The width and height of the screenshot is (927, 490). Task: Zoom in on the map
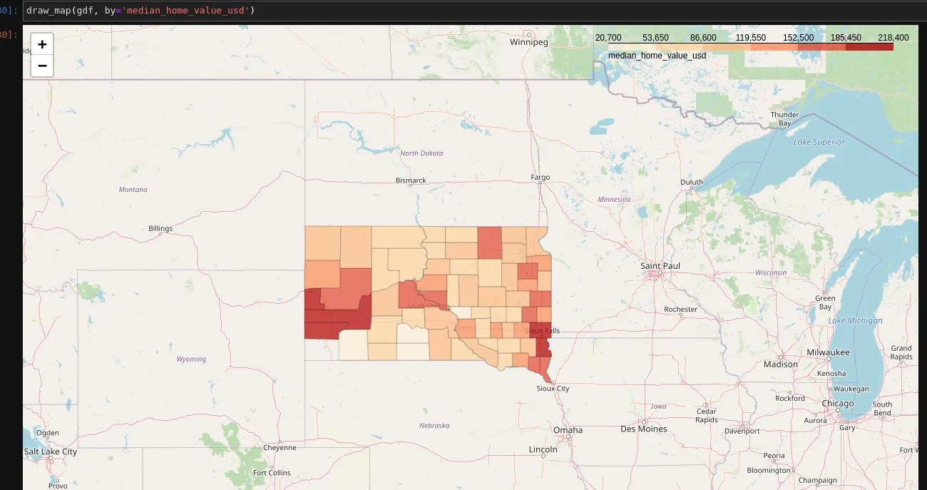(x=42, y=44)
